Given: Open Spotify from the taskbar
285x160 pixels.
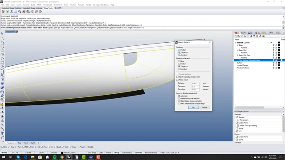Looking at the screenshot, I should [54, 157].
